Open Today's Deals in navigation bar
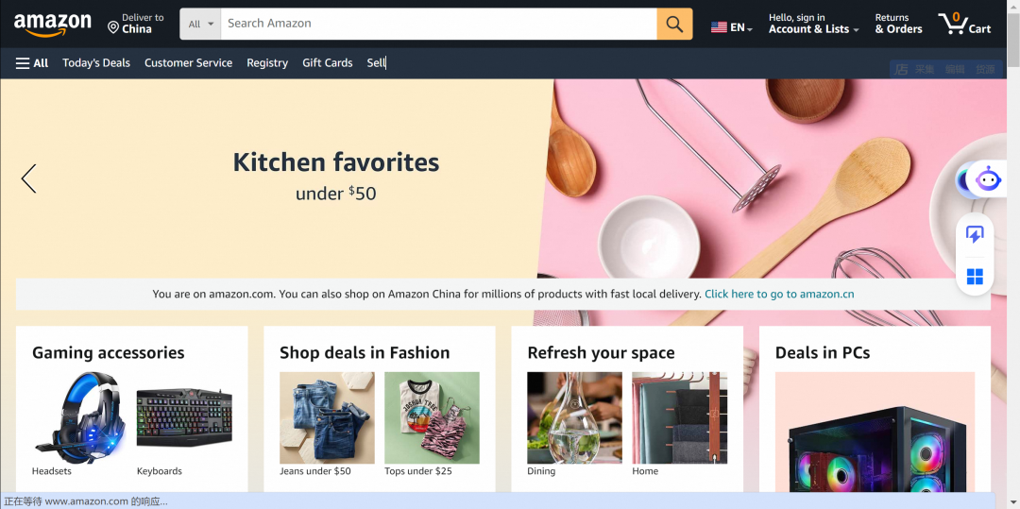The width and height of the screenshot is (1020, 509). tap(96, 63)
